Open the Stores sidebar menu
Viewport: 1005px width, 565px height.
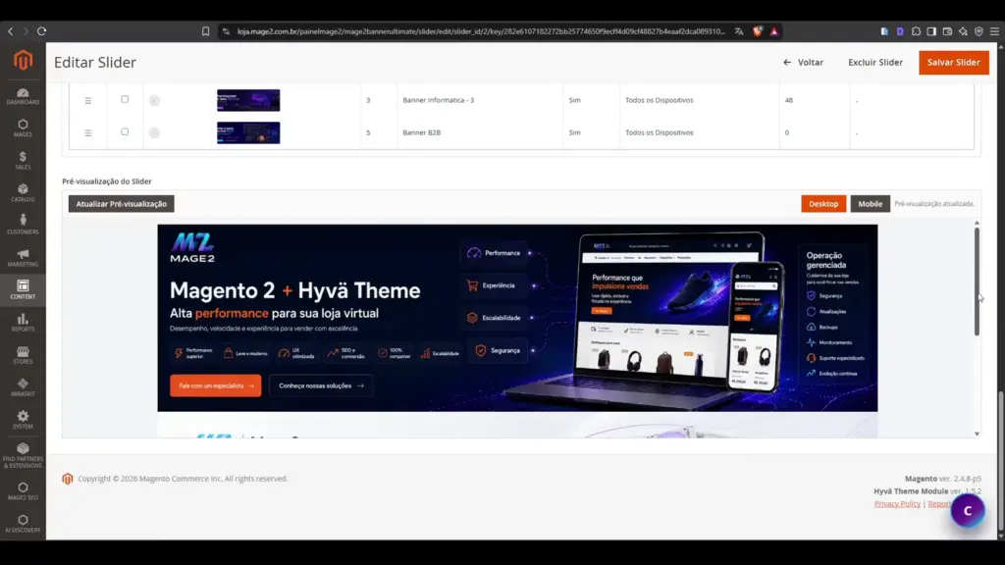23,355
